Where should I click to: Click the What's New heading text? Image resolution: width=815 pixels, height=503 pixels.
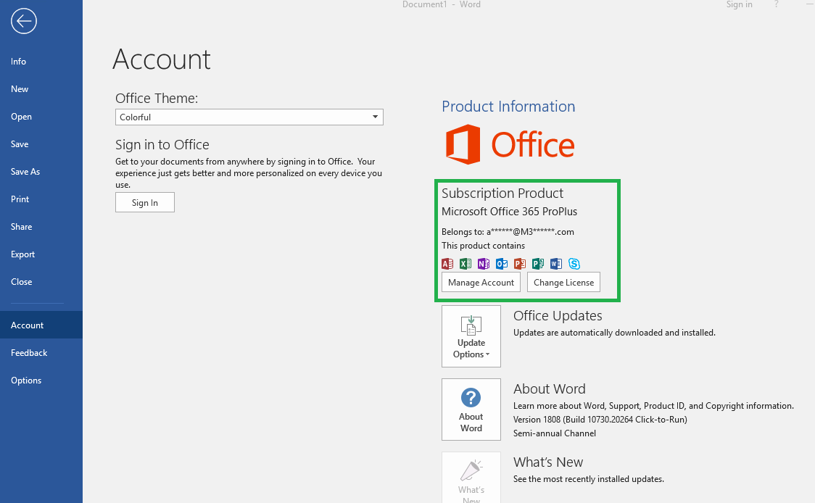(548, 462)
